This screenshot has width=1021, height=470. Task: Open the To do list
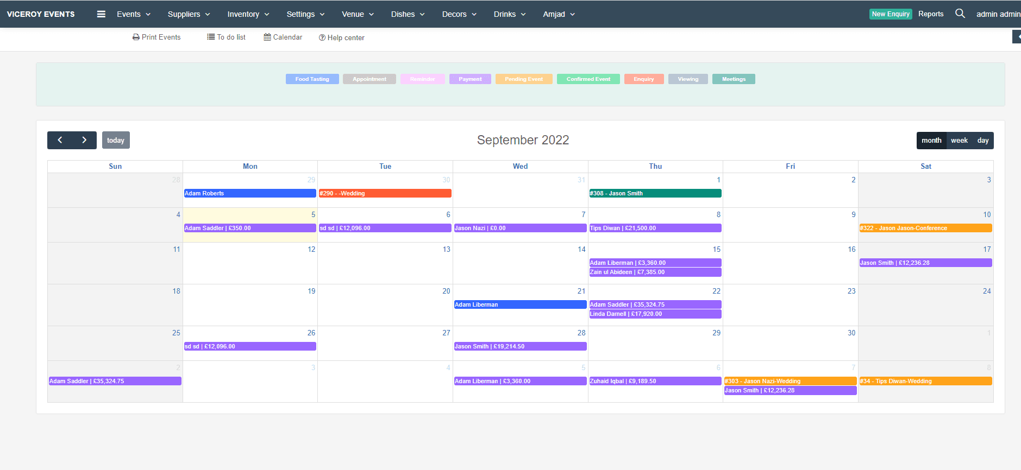(226, 37)
